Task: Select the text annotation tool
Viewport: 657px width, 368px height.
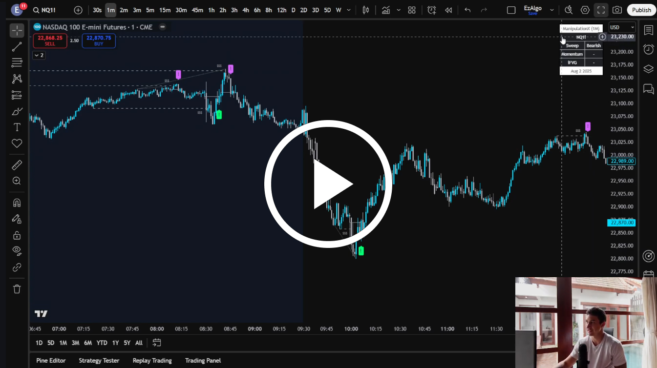Action: (x=17, y=127)
